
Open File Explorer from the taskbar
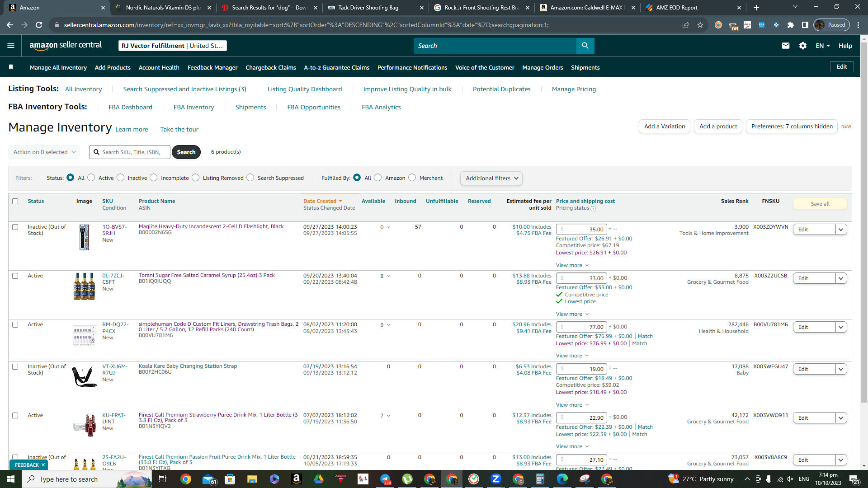click(252, 479)
